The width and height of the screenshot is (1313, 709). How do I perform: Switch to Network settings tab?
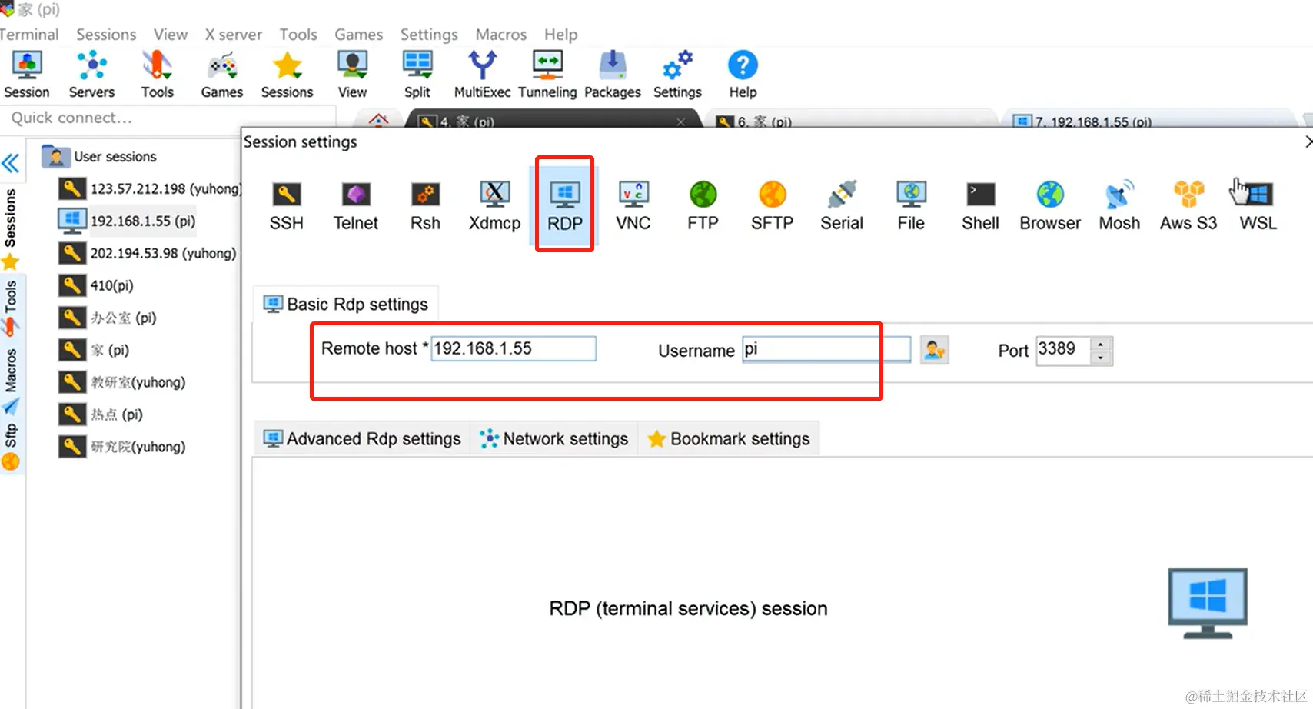tap(554, 438)
